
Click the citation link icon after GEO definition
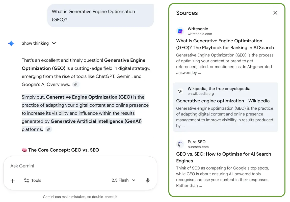48,129
